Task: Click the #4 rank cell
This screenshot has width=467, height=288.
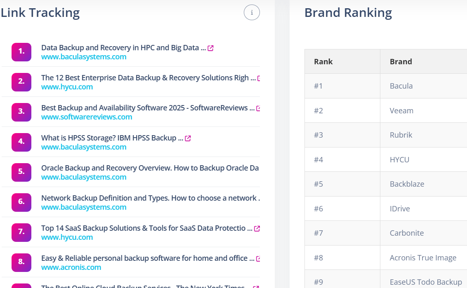Action: point(342,160)
